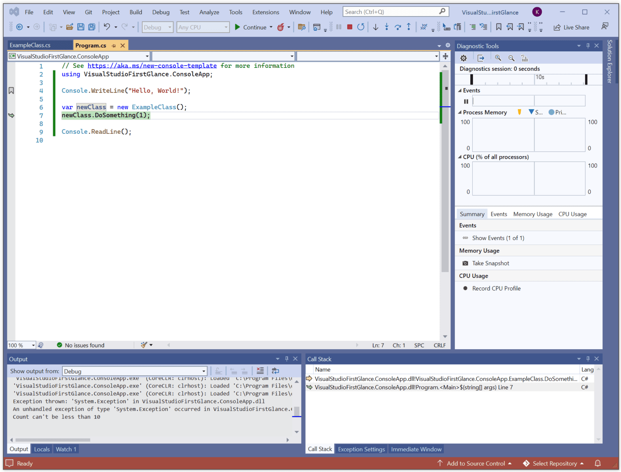Open the new-console-template hyperlink

152,65
